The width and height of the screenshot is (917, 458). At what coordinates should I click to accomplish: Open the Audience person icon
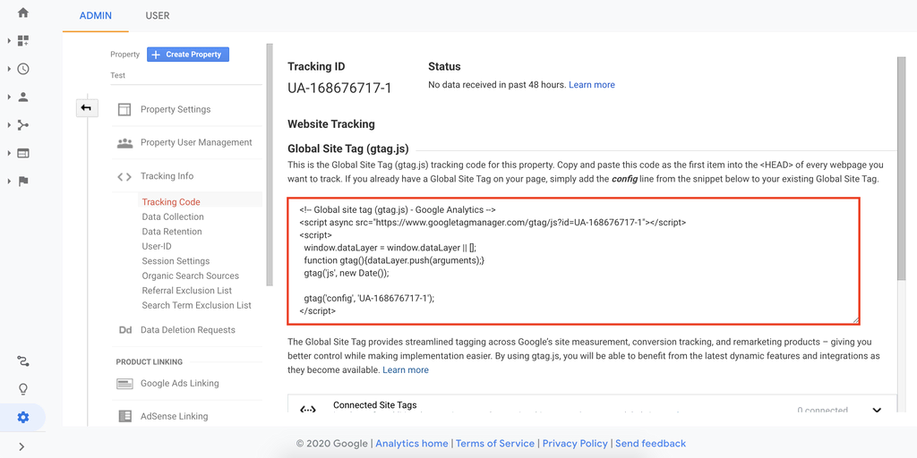(23, 97)
